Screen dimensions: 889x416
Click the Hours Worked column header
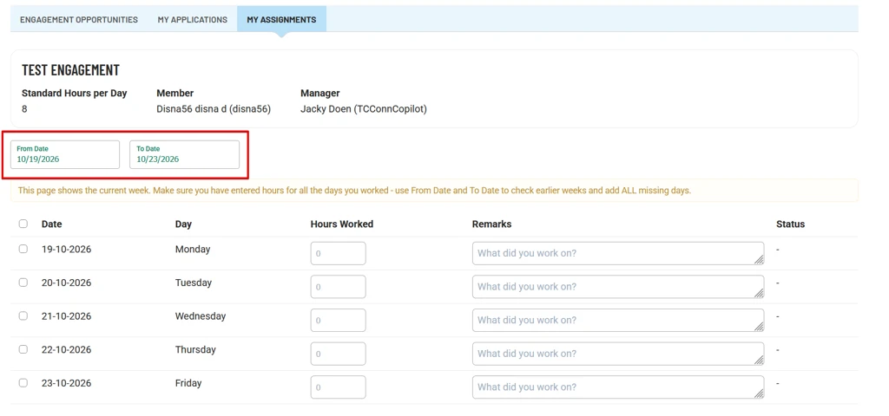click(x=342, y=224)
